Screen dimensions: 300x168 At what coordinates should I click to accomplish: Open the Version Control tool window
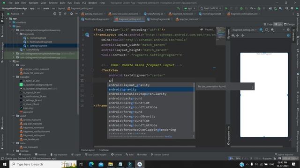click(160, 154)
